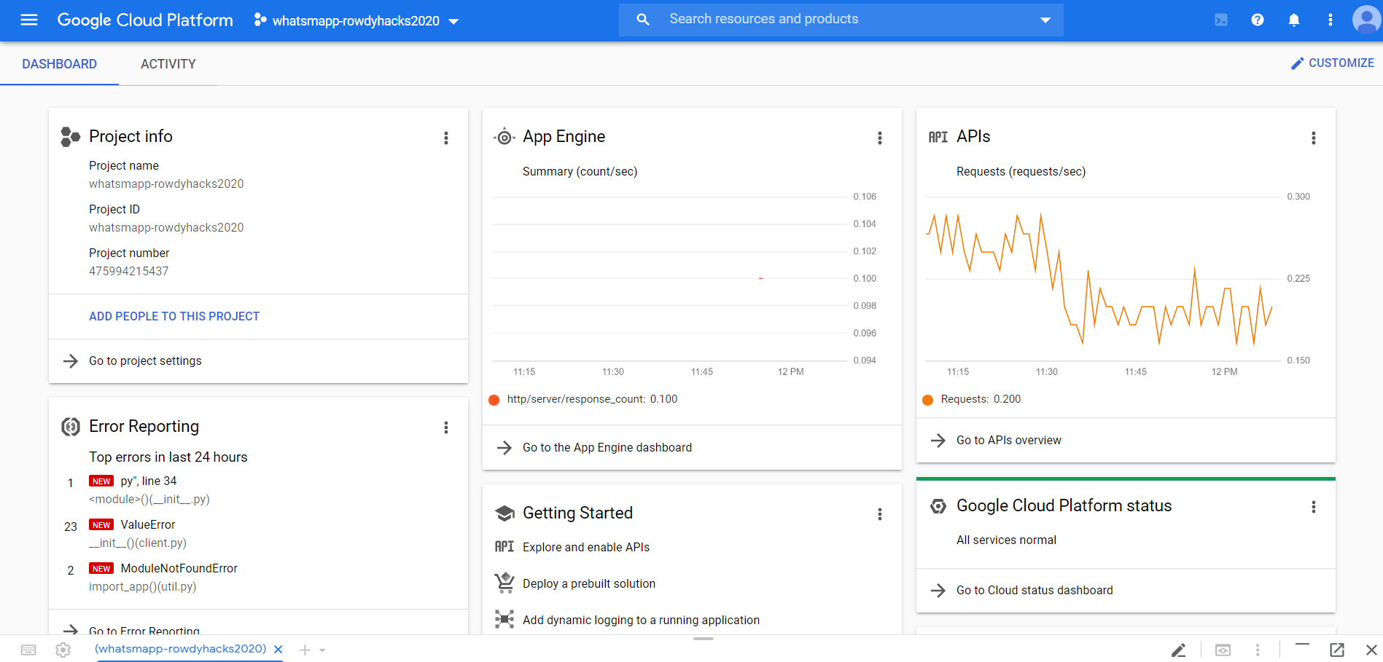1383x662 pixels.
Task: Select project number 475994215437
Action: click(x=129, y=272)
